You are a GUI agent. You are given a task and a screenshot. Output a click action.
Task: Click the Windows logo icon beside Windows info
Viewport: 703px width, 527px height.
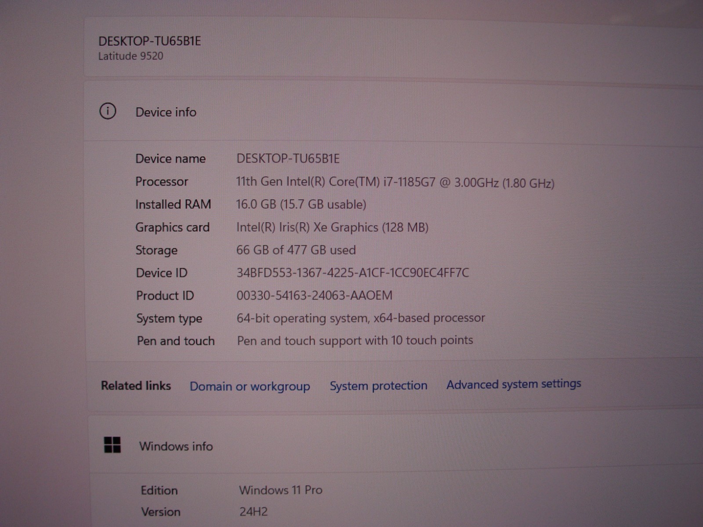click(112, 444)
